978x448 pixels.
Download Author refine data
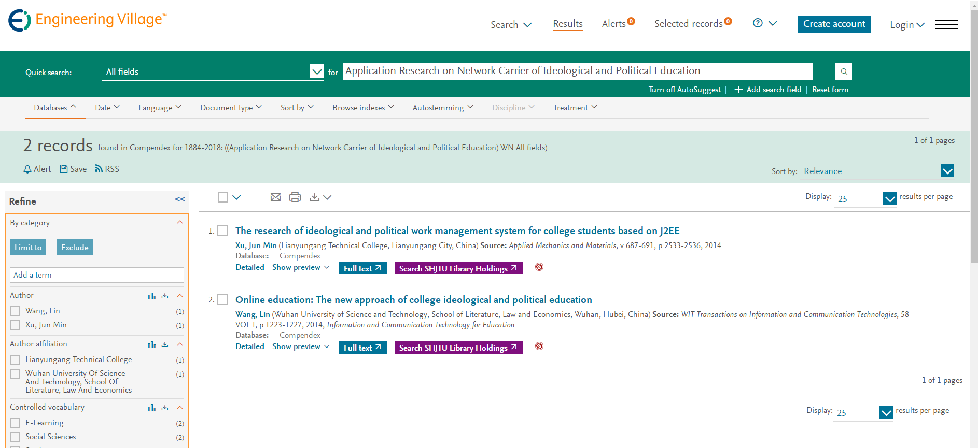coord(165,296)
